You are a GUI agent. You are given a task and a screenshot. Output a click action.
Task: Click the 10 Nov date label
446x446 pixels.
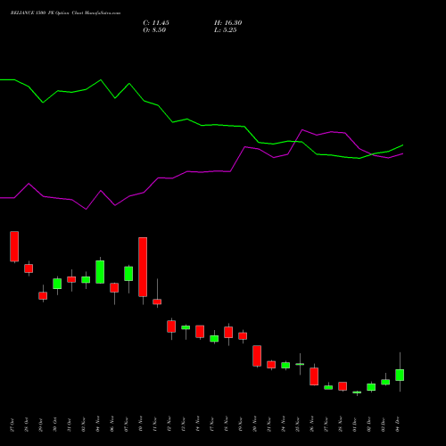coord(140,425)
